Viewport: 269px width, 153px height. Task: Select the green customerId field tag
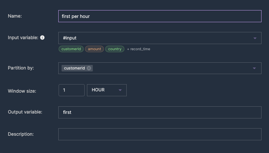[x=71, y=49]
